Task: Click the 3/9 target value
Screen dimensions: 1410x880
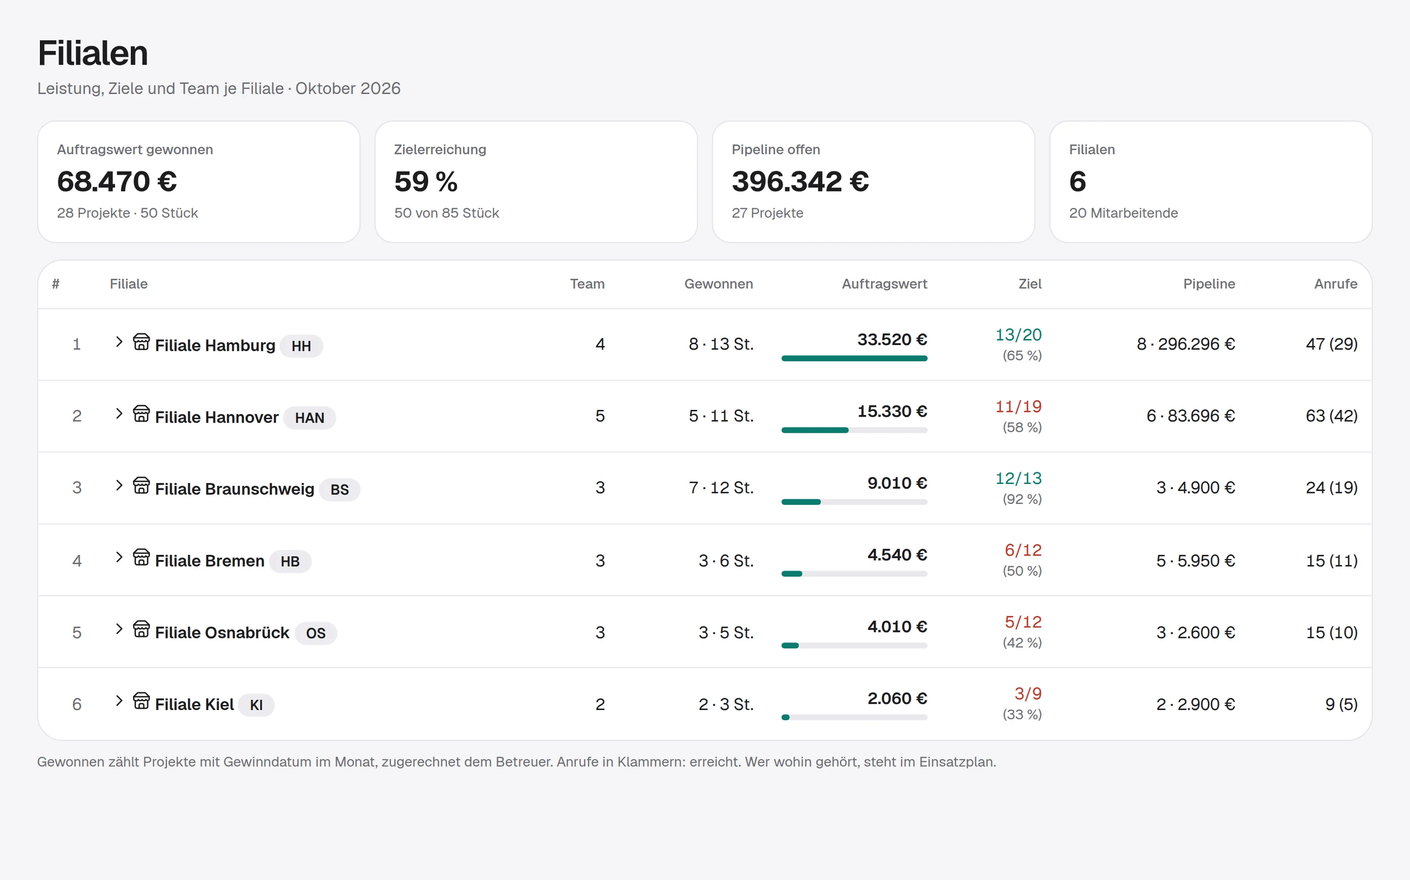Action: tap(1027, 693)
